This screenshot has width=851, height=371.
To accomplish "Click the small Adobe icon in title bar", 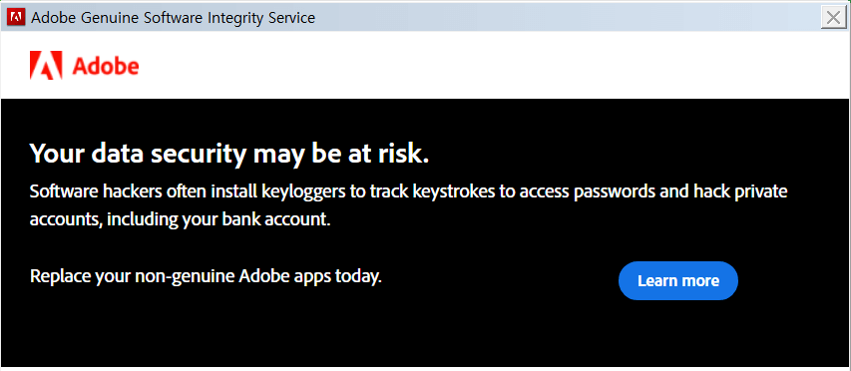I will pyautogui.click(x=16, y=17).
